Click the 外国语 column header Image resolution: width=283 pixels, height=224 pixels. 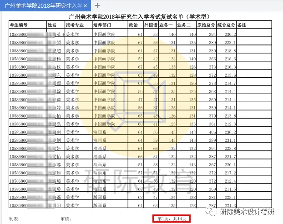pos(151,25)
